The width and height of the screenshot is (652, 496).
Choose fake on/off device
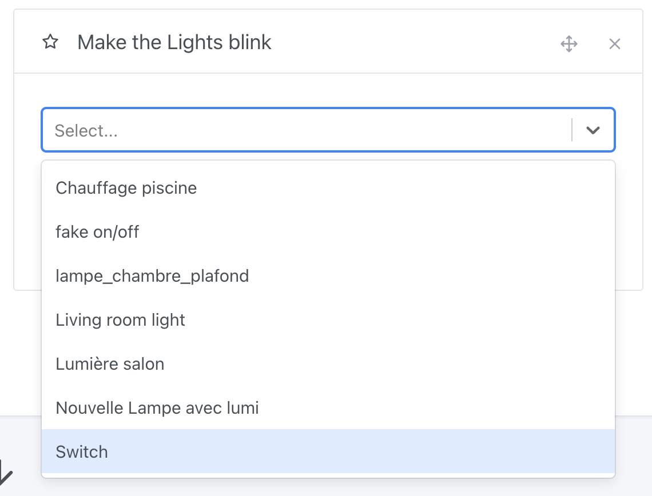tap(97, 231)
